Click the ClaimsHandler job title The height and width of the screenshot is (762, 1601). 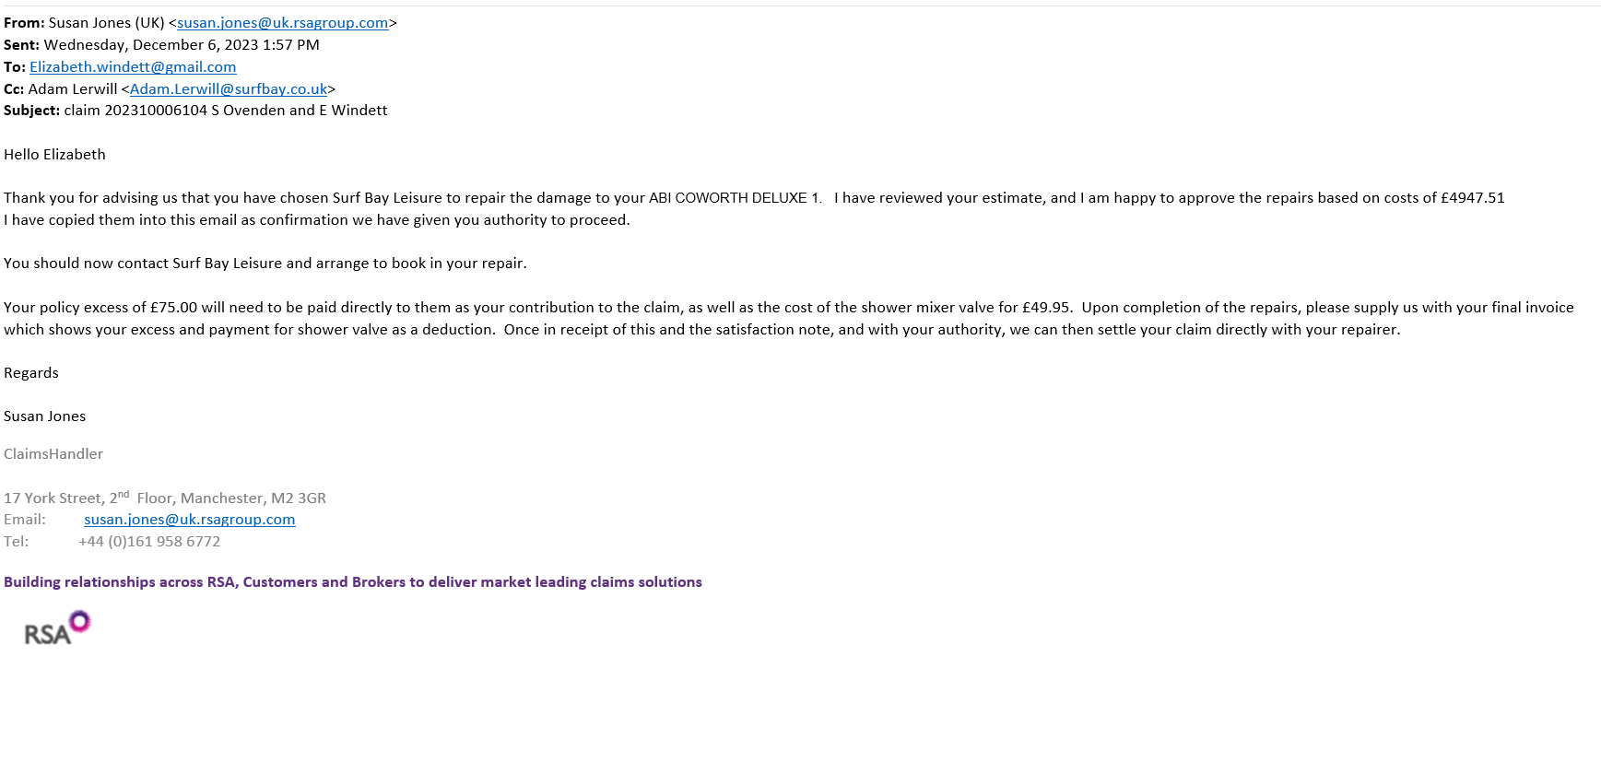coord(53,454)
